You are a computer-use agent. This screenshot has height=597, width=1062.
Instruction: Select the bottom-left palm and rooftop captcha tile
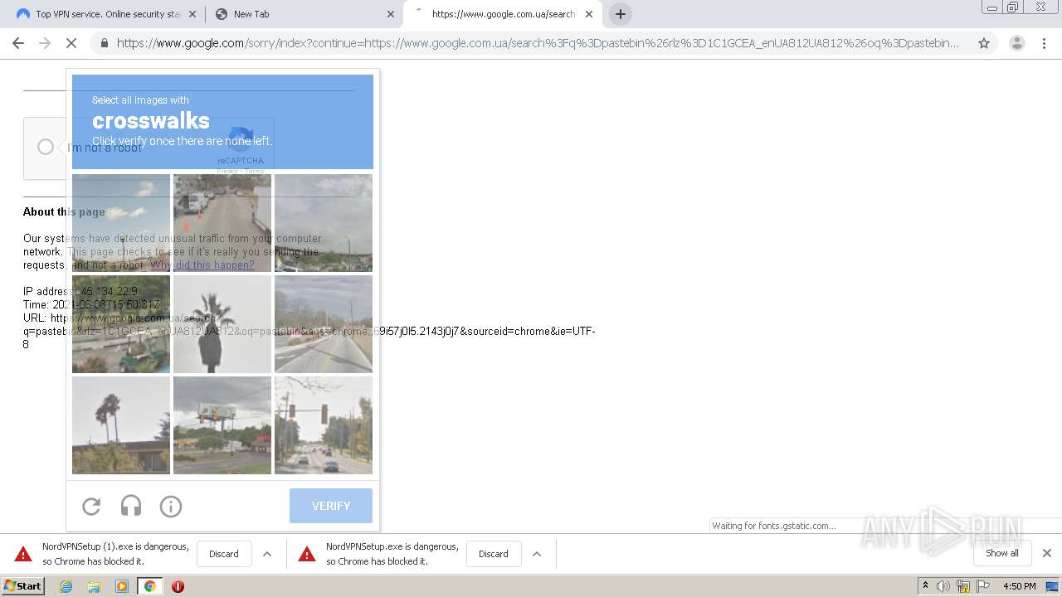121,425
